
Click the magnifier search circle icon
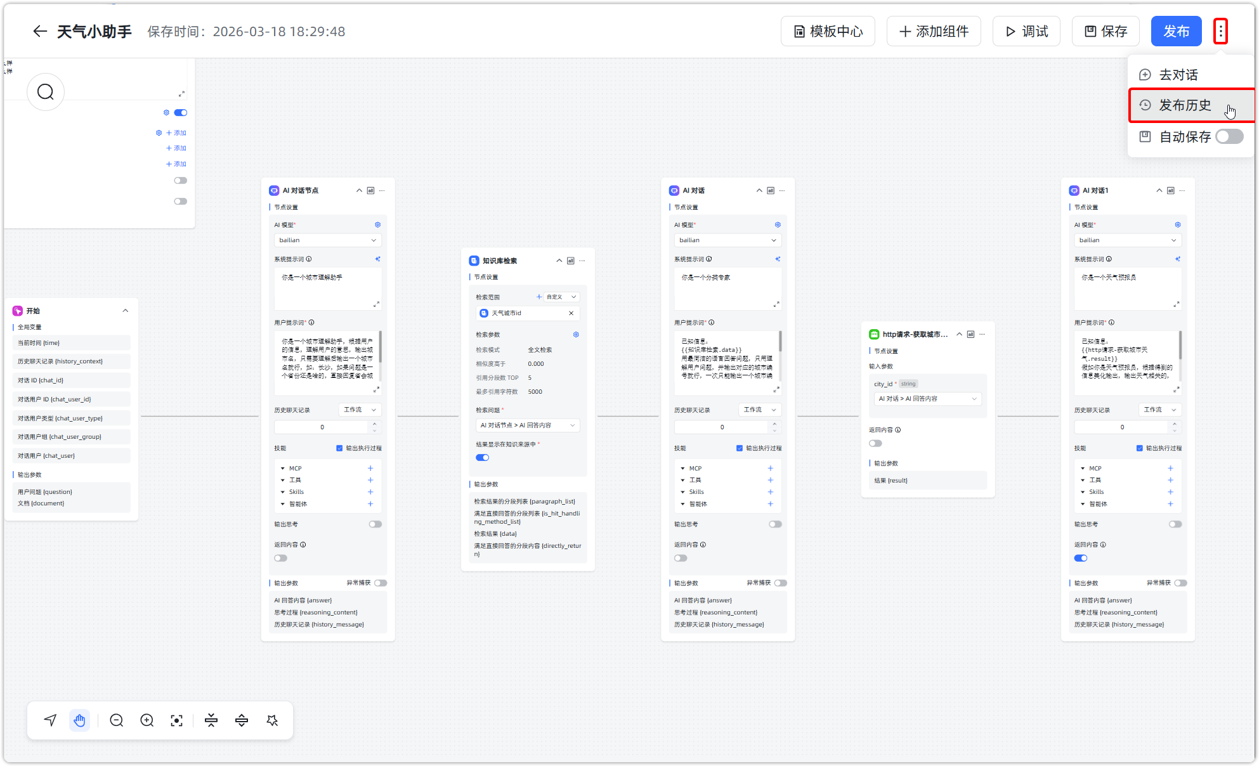tap(46, 93)
